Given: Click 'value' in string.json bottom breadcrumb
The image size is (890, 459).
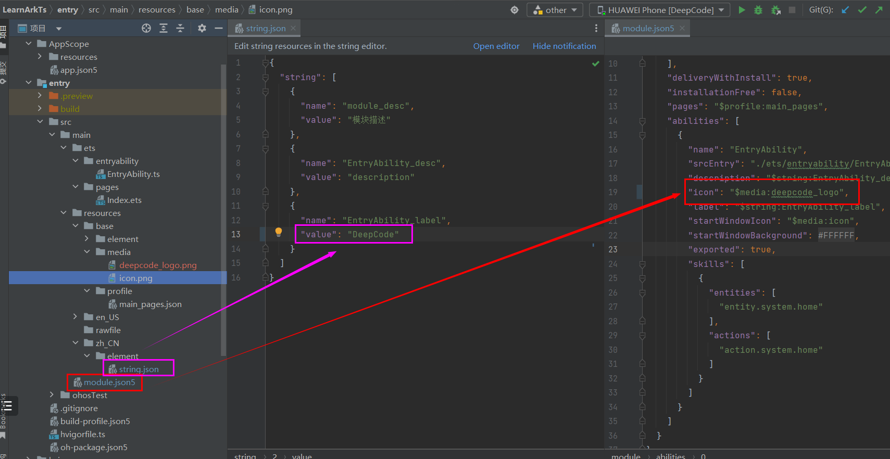Looking at the screenshot, I should tap(302, 456).
